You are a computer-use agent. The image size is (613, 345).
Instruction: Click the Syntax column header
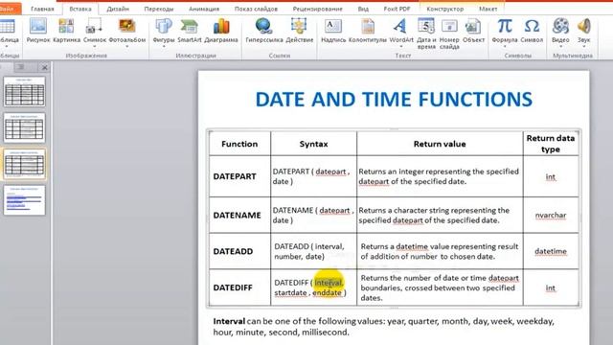(313, 144)
